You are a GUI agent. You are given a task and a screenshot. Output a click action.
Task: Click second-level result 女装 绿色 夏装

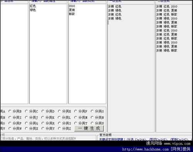click(x=167, y=46)
